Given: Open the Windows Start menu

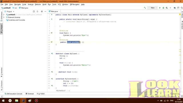Looking at the screenshot, I should [x=3, y=100].
